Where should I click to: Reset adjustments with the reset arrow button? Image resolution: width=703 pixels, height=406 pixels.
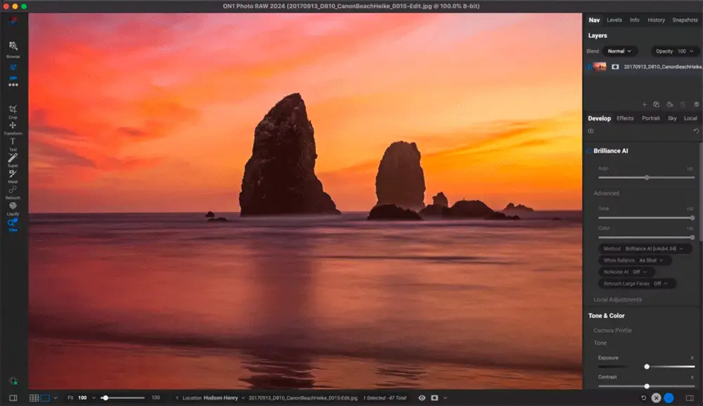click(x=697, y=130)
